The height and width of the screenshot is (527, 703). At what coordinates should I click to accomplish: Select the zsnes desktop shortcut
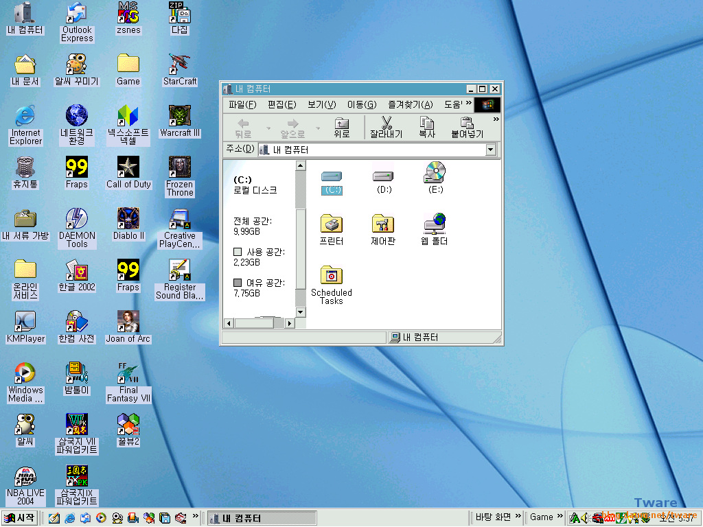click(128, 18)
